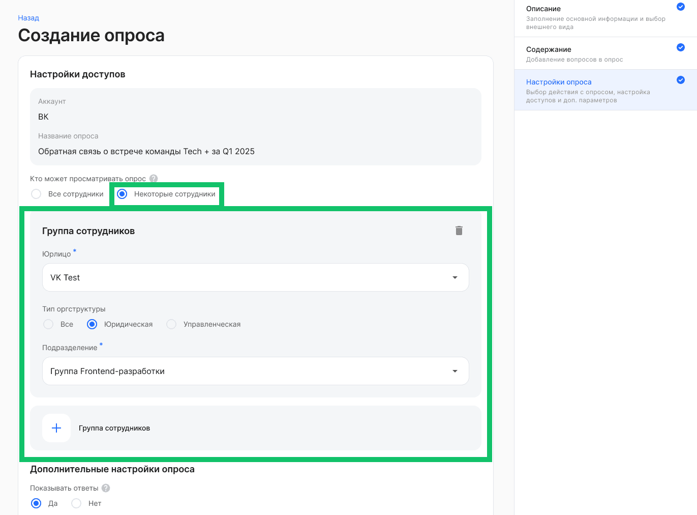Switch to the Содержание step in sidebar
697x515 pixels.
(x=549, y=49)
